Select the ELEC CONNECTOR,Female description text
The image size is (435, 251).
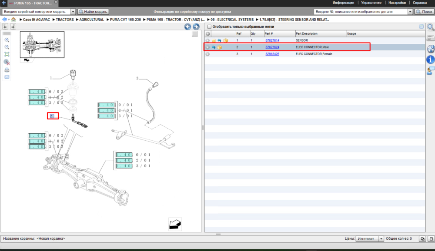pyautogui.click(x=314, y=54)
